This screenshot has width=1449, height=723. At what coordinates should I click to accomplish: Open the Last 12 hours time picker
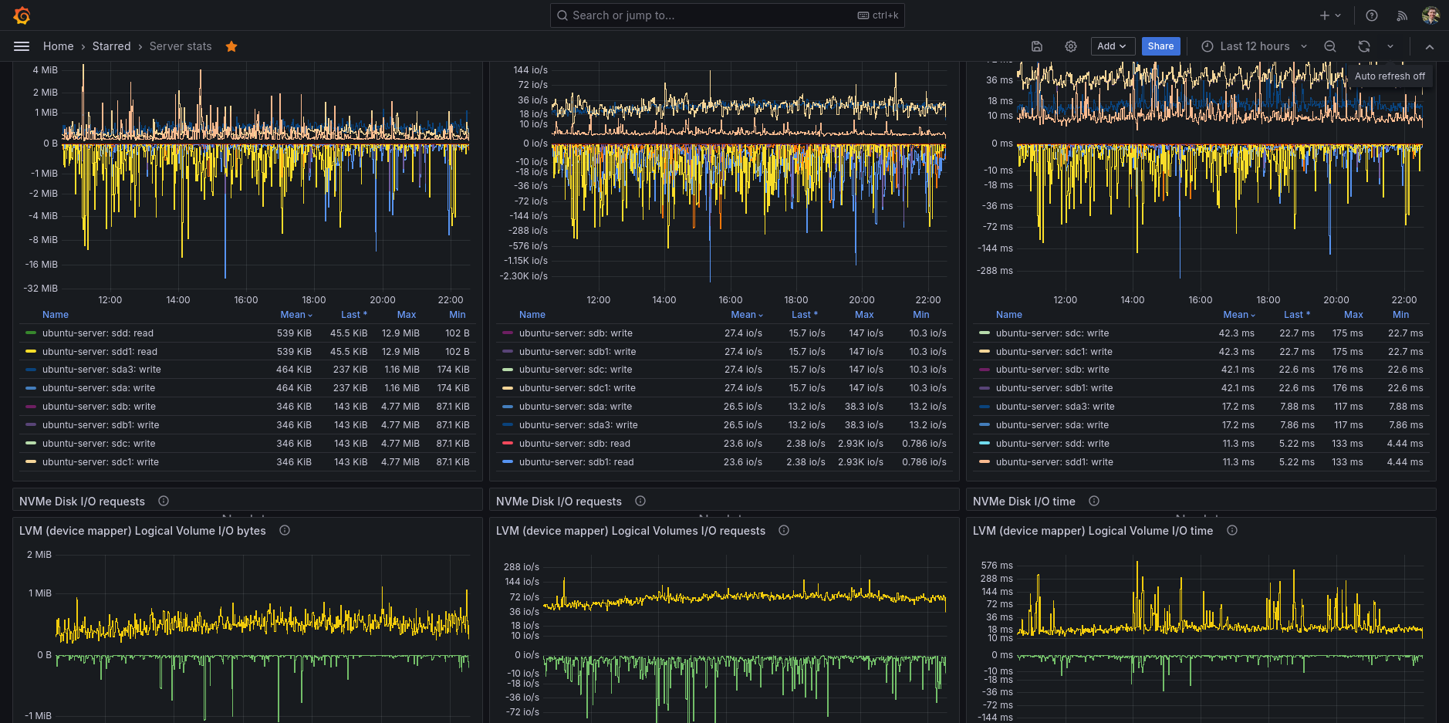point(1254,46)
